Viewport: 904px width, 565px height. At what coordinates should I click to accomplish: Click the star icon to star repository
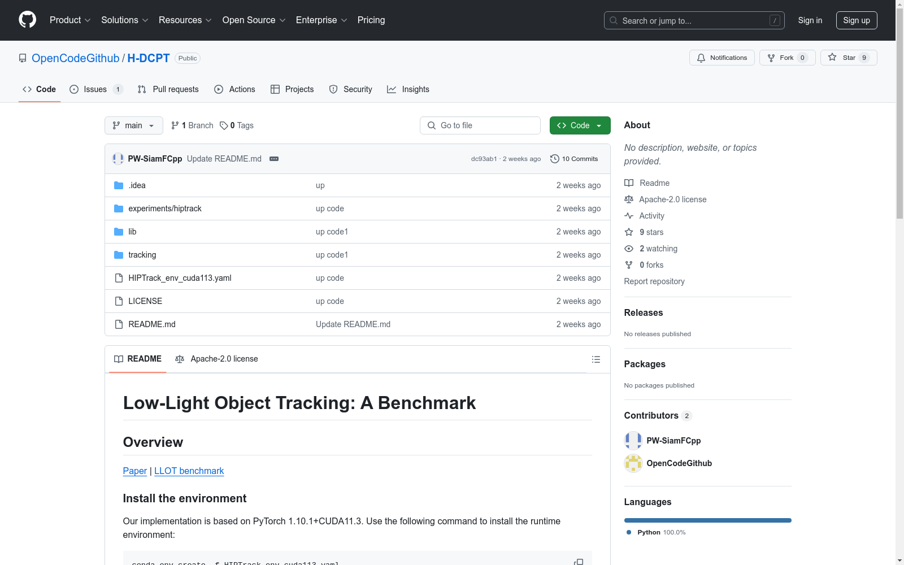point(832,57)
